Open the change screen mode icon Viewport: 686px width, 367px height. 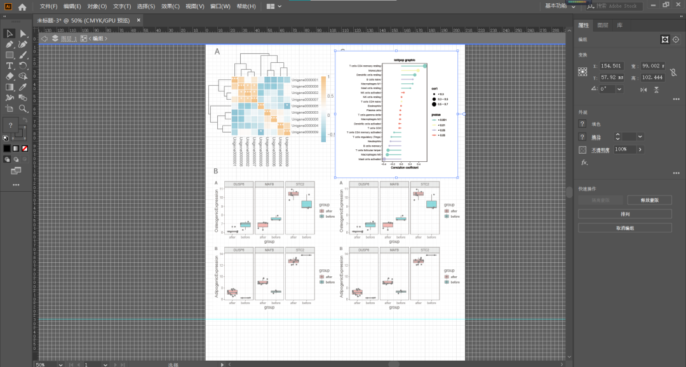point(16,171)
